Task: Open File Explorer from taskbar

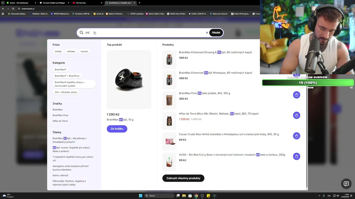Action: pos(184,196)
